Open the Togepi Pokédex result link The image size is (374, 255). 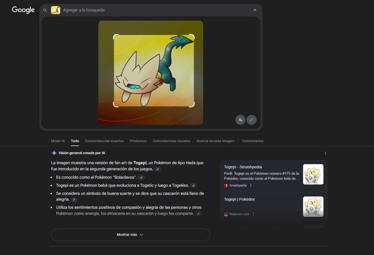(x=239, y=199)
